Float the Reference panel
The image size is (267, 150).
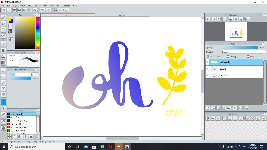click(x=263, y=114)
